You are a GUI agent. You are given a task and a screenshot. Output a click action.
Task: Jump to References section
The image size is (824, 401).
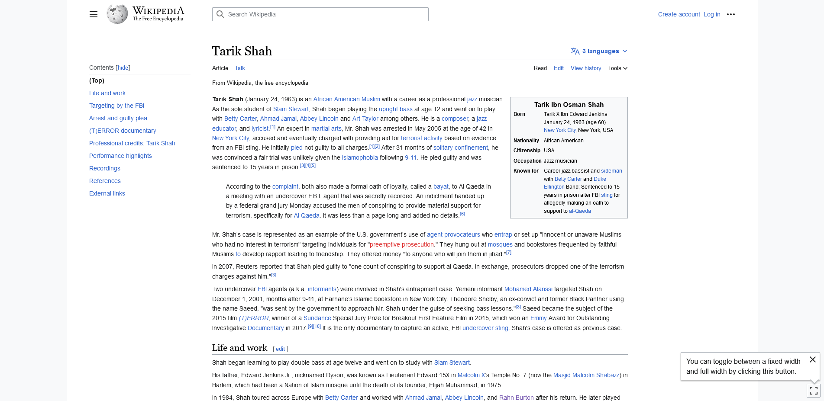(x=105, y=181)
